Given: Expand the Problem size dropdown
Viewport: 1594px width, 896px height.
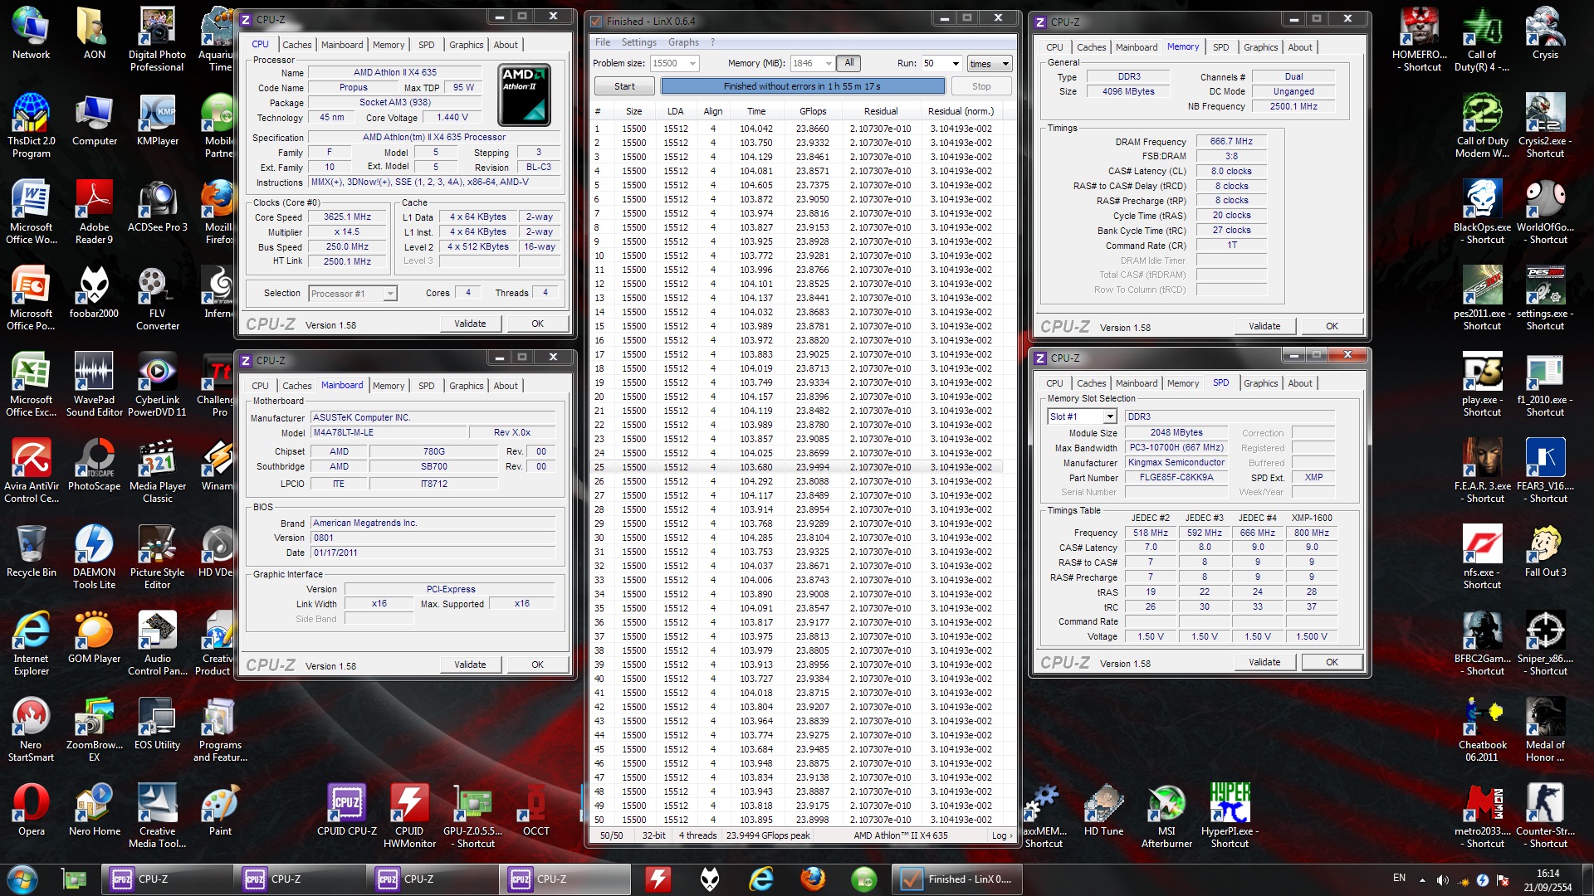Looking at the screenshot, I should coord(692,64).
